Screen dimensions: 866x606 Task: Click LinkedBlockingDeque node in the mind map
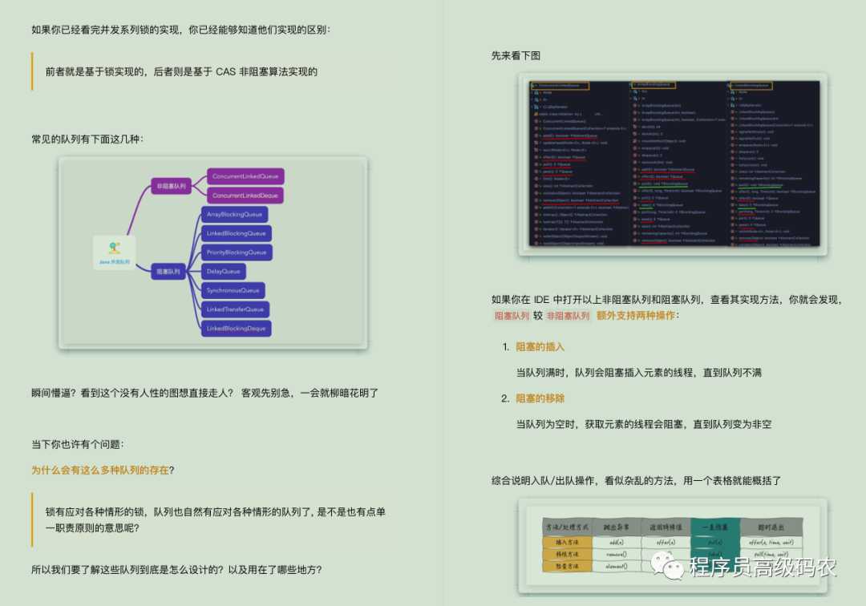(236, 329)
